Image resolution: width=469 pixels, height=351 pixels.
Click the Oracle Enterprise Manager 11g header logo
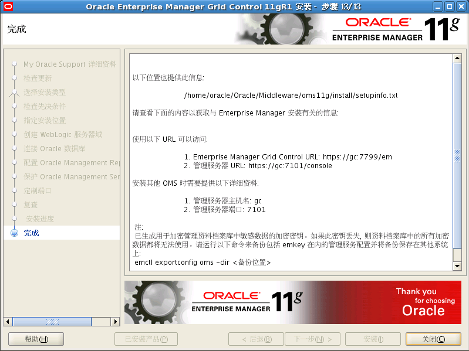(396, 29)
